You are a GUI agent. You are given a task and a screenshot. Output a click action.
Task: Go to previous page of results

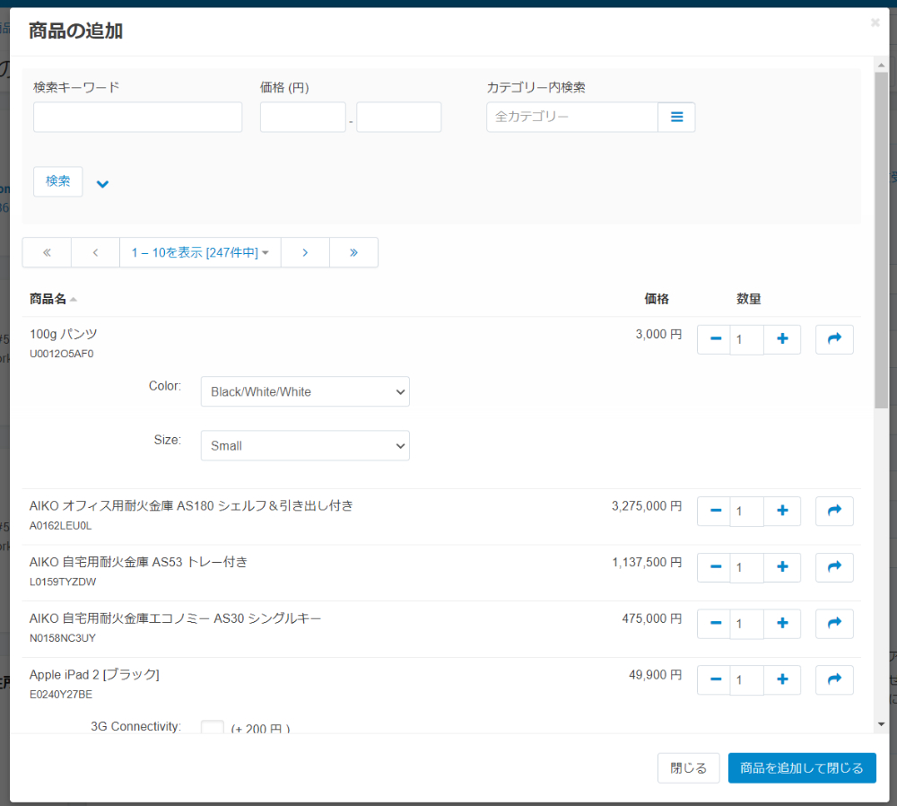[x=96, y=252]
